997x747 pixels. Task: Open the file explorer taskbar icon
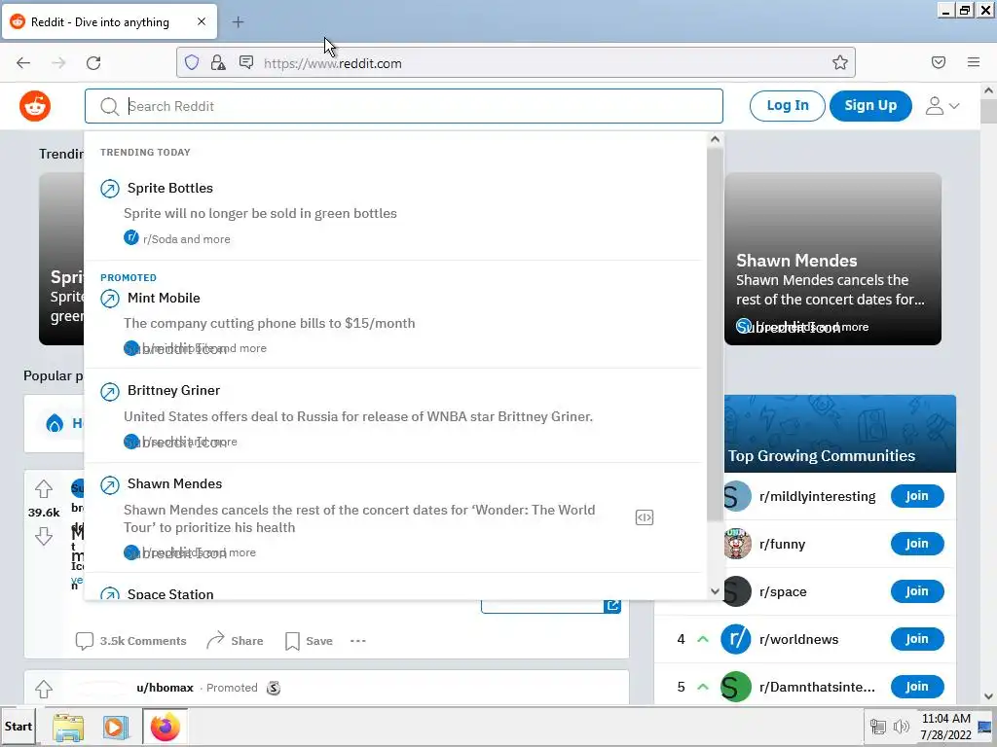pos(68,728)
